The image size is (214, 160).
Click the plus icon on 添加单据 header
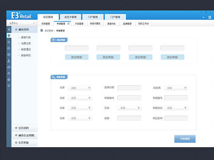click(x=54, y=40)
